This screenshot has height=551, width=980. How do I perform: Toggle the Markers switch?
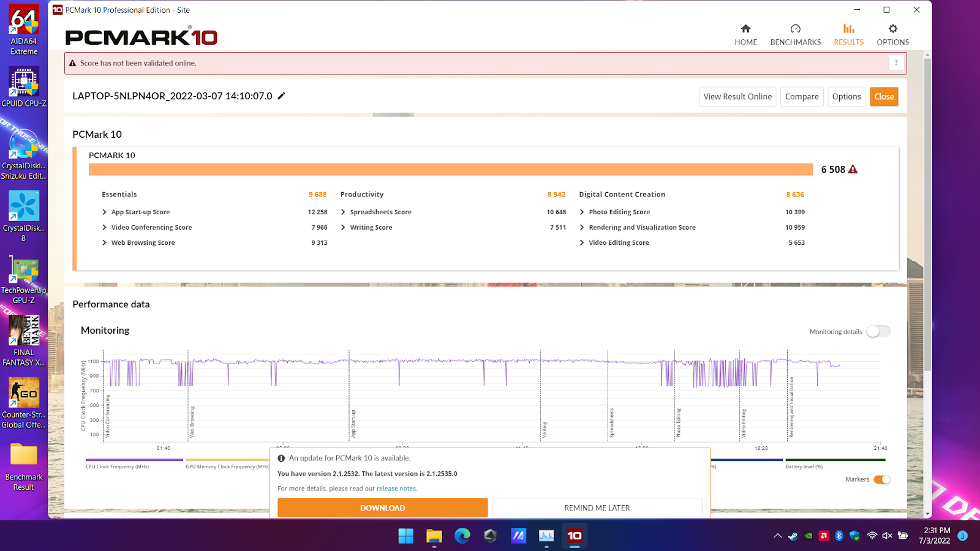point(882,479)
